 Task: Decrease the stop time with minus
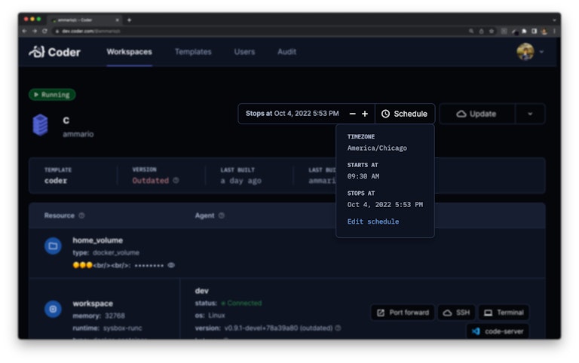tap(352, 114)
